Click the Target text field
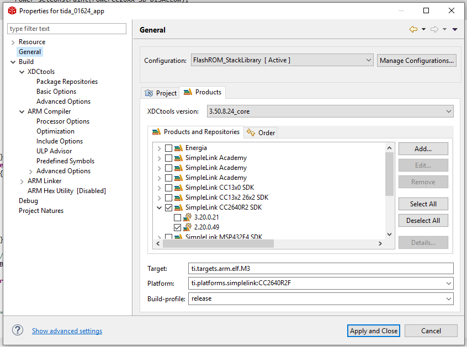467x347 pixels. point(321,269)
